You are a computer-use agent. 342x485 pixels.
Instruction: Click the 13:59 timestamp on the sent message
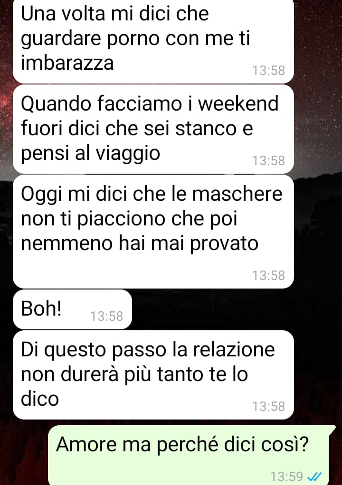coord(286,476)
